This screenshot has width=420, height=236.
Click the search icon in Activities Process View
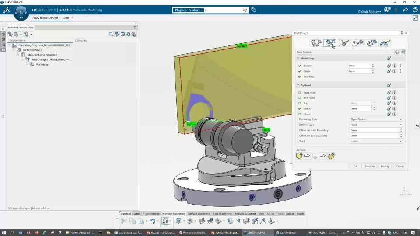point(111,34)
